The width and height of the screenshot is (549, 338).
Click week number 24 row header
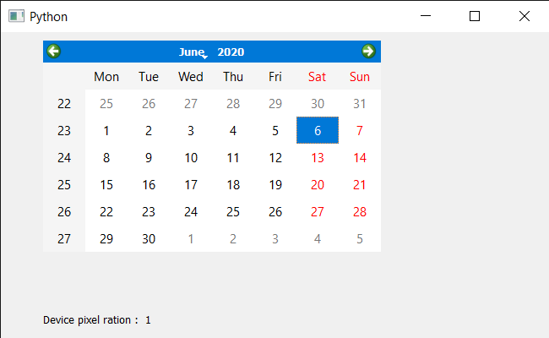64,158
